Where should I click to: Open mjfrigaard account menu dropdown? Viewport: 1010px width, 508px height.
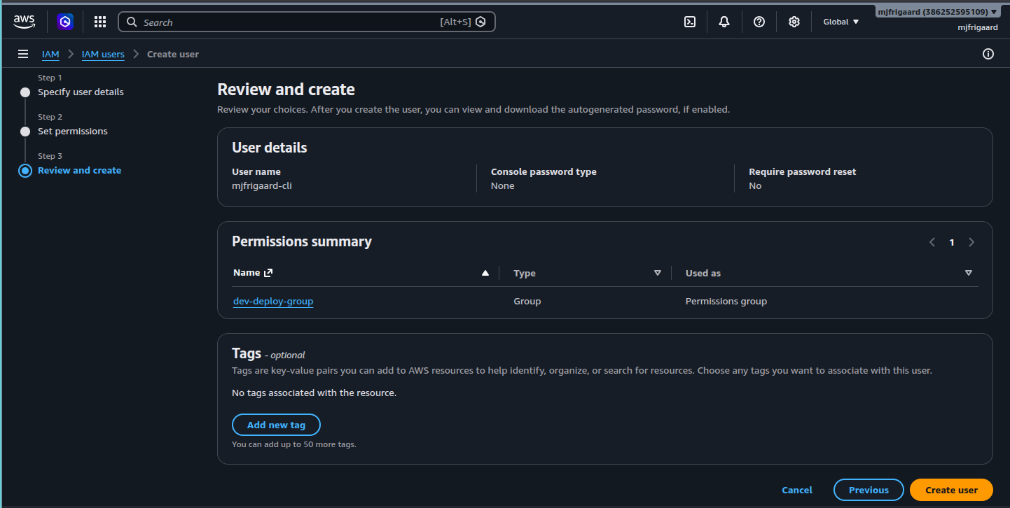pos(937,12)
